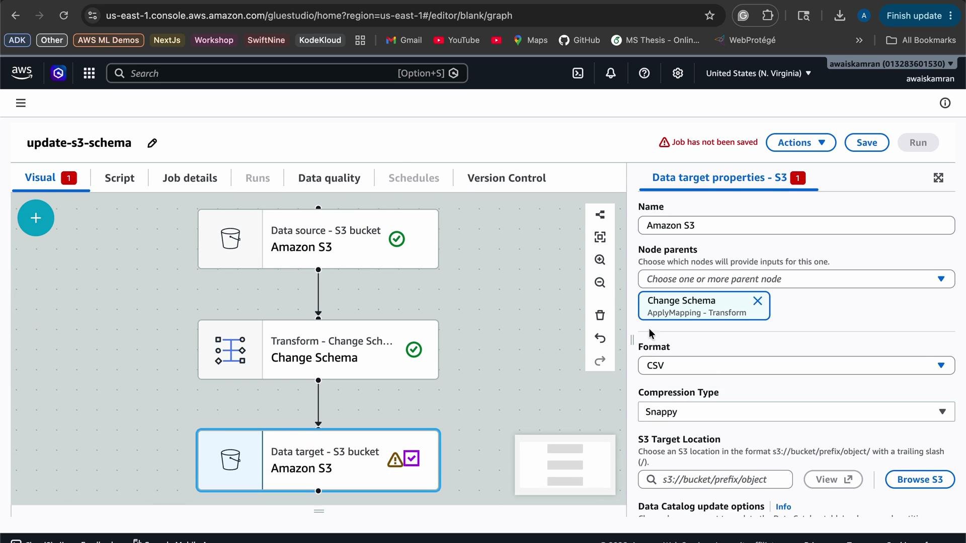The width and height of the screenshot is (966, 543).
Task: Click fit-to-view icon in canvas toolbar
Action: click(600, 237)
